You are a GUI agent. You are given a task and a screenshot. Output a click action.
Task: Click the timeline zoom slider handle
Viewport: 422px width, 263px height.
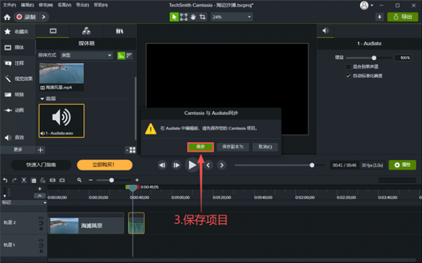(112, 180)
